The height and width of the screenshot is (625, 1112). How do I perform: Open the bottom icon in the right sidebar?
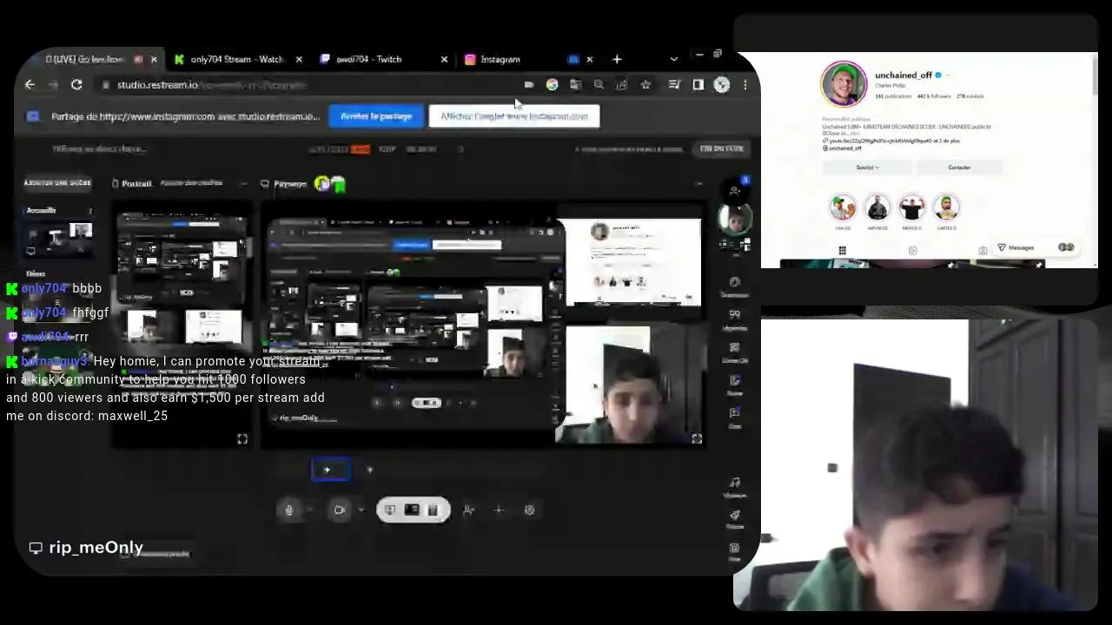tap(735, 549)
